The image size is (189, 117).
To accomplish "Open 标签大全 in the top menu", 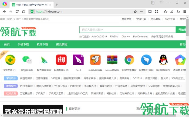I will point(170,19).
